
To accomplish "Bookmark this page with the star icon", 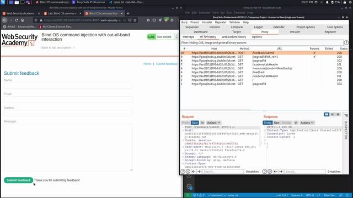I will coord(135,20).
